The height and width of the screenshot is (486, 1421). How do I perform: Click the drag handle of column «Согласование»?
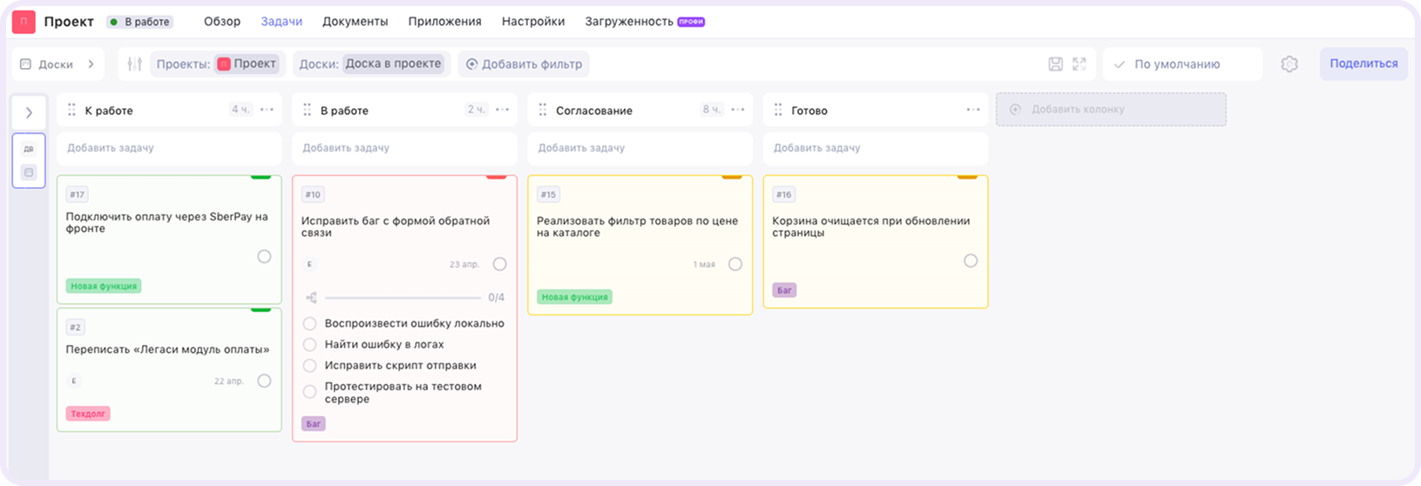pyautogui.click(x=542, y=110)
